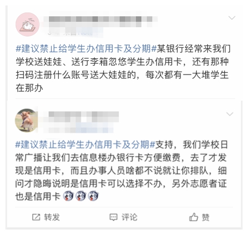
Task: Click the repost (转发) share icon
Action: [x=36, y=217]
